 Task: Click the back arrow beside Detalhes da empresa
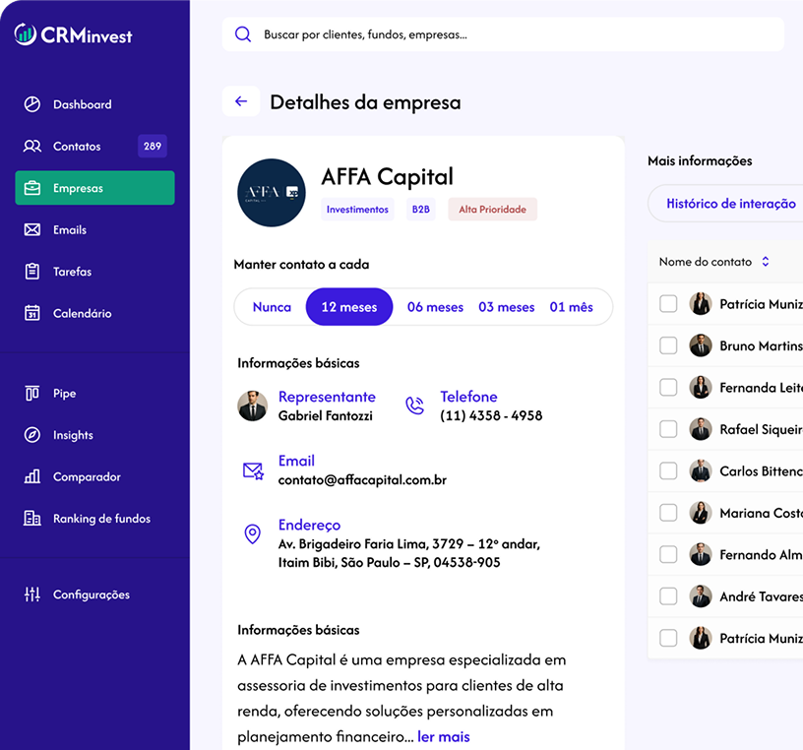point(241,102)
